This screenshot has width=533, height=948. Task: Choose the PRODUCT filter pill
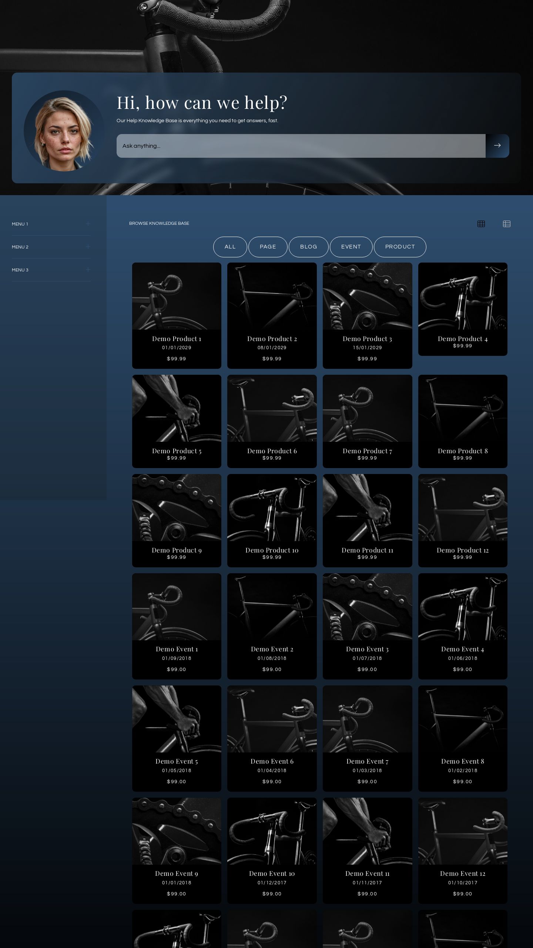pos(400,247)
